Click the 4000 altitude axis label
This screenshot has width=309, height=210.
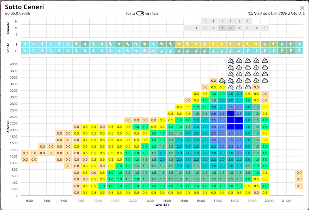14,64
